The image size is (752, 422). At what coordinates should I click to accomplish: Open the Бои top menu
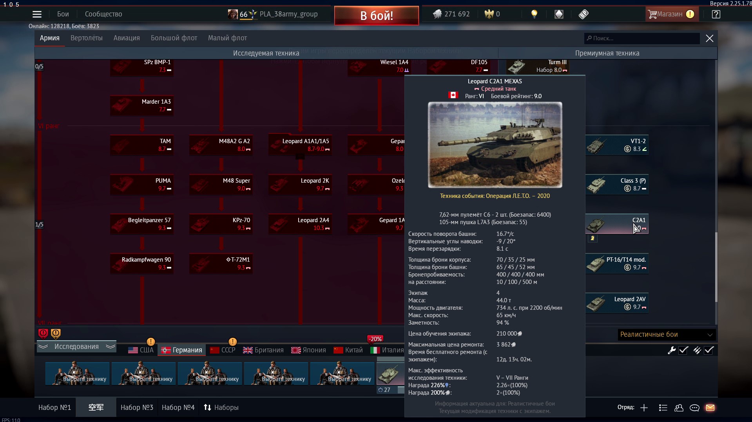point(63,14)
